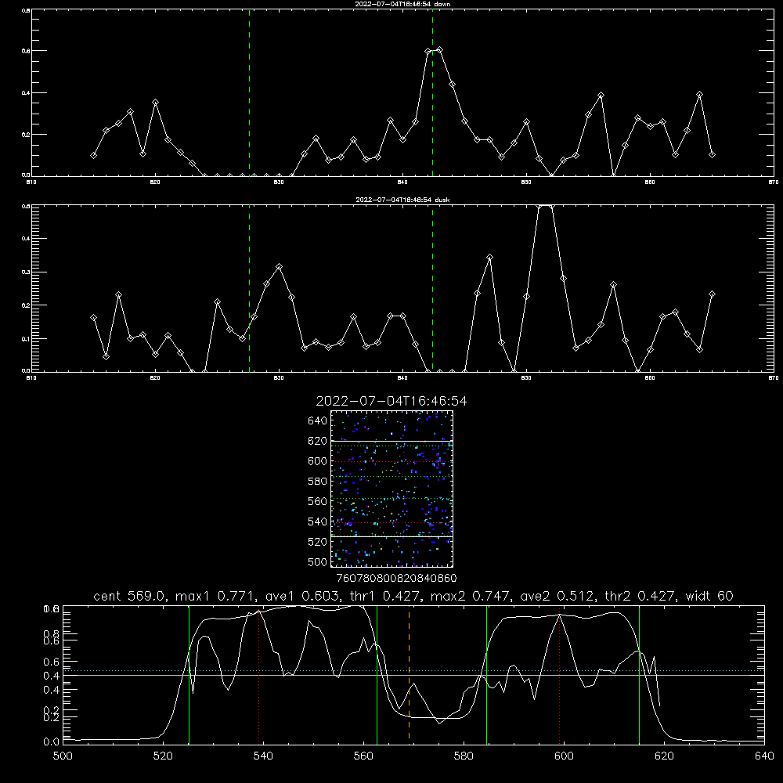The height and width of the screenshot is (783, 783).
Task: Click the red dotted line at 600 in image
Action: coord(392,461)
